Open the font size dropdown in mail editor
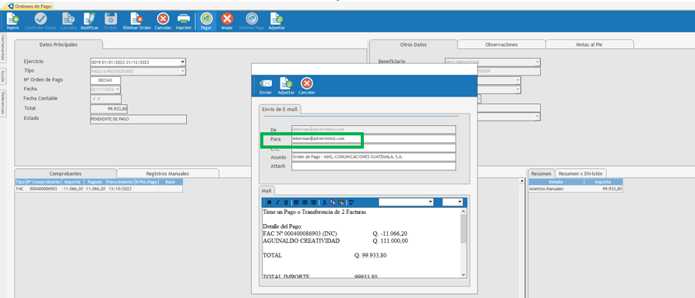The height and width of the screenshot is (298, 695). tap(460, 202)
